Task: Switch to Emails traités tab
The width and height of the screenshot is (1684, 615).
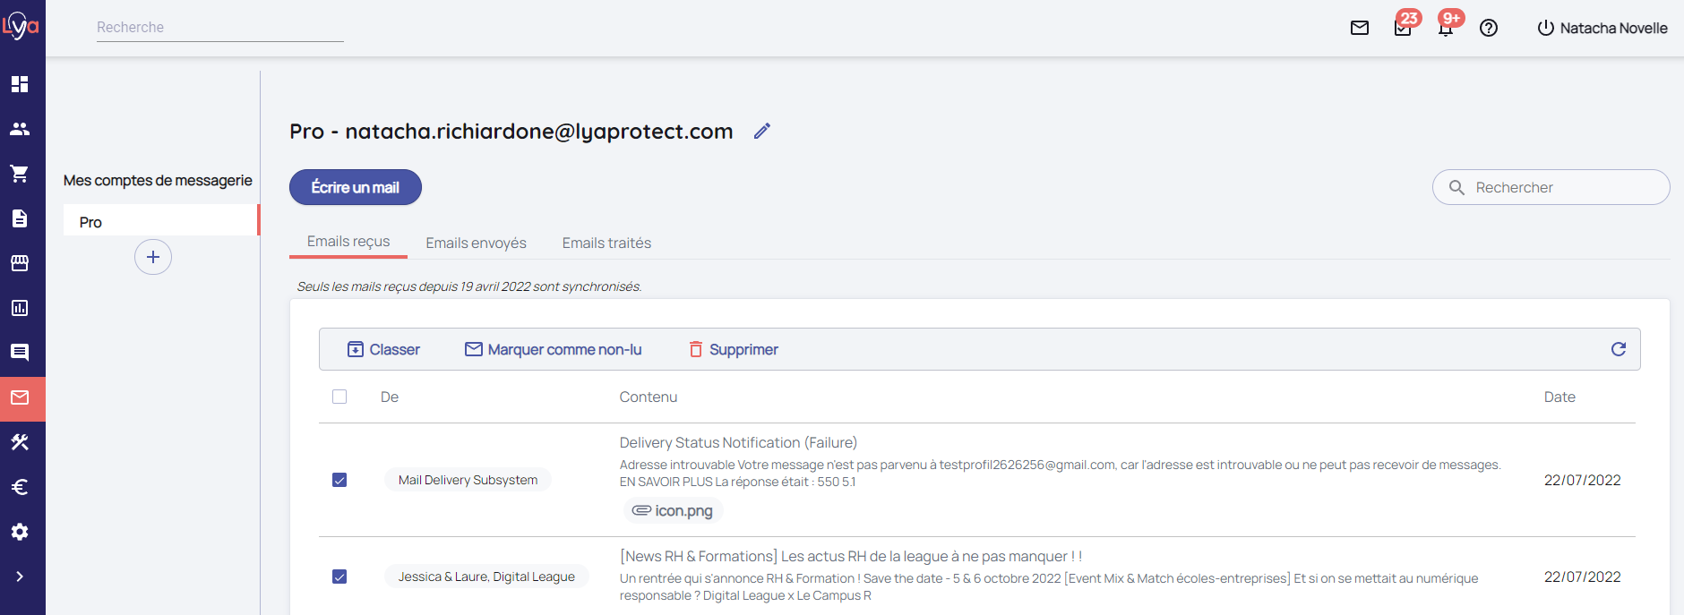Action: coord(606,243)
